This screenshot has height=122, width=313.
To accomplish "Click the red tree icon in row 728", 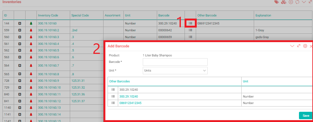I will tap(31, 81).
